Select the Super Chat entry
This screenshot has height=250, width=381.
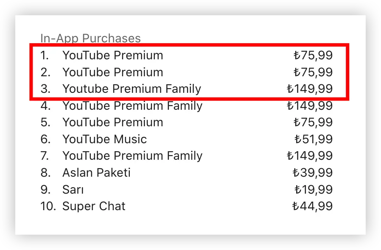(94, 206)
